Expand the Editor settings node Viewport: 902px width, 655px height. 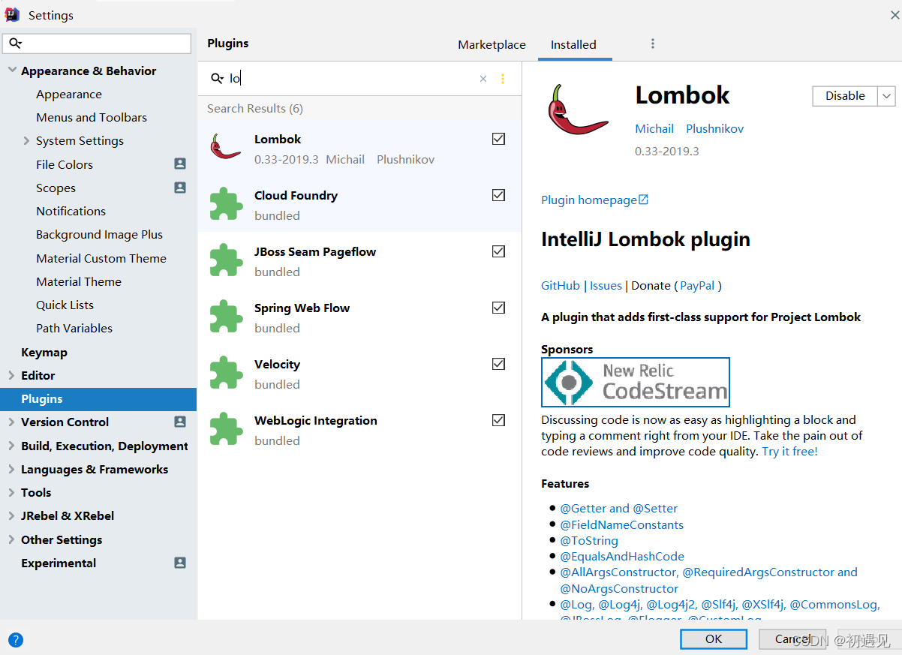point(11,375)
